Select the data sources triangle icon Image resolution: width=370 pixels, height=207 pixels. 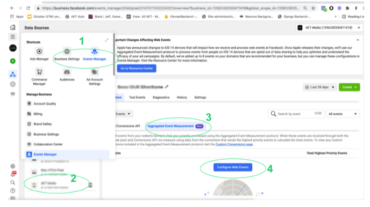[x=13, y=75]
